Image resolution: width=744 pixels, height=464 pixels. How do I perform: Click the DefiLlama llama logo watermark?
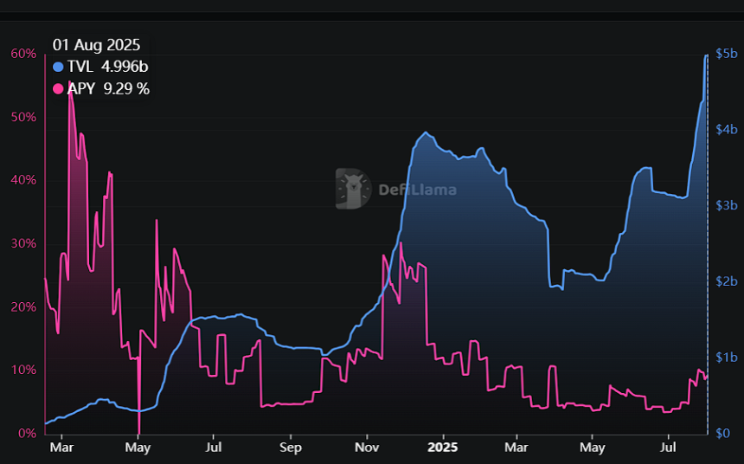coord(353,189)
